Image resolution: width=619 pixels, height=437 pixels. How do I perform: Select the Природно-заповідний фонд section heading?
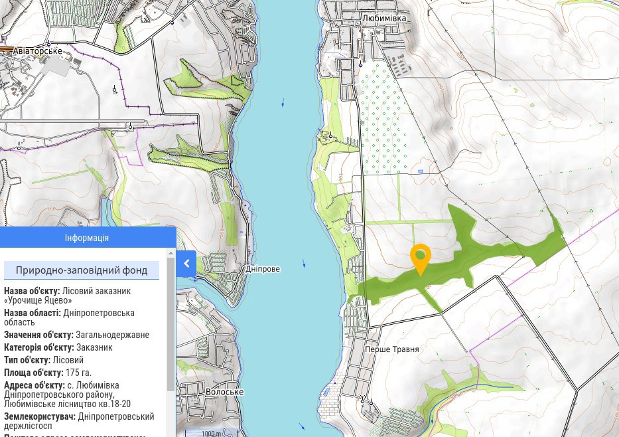click(x=82, y=270)
